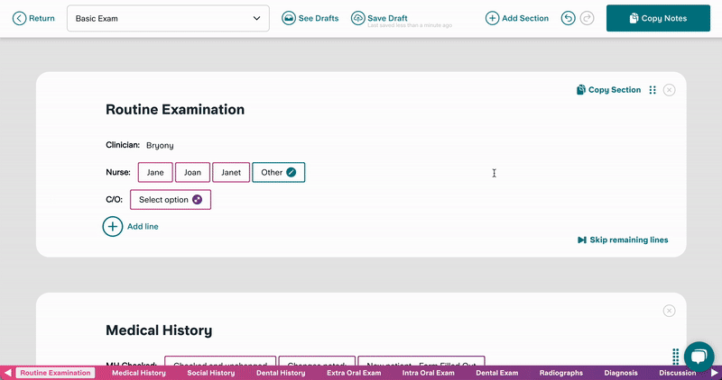
Task: Open the C/O Select option dropdown
Action: click(x=171, y=199)
